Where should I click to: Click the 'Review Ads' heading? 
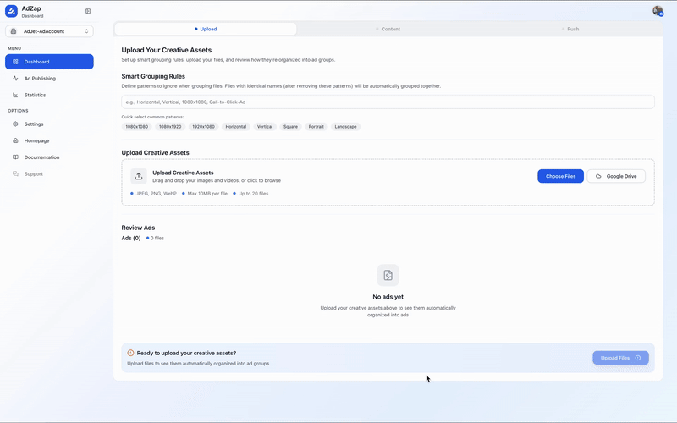point(138,228)
